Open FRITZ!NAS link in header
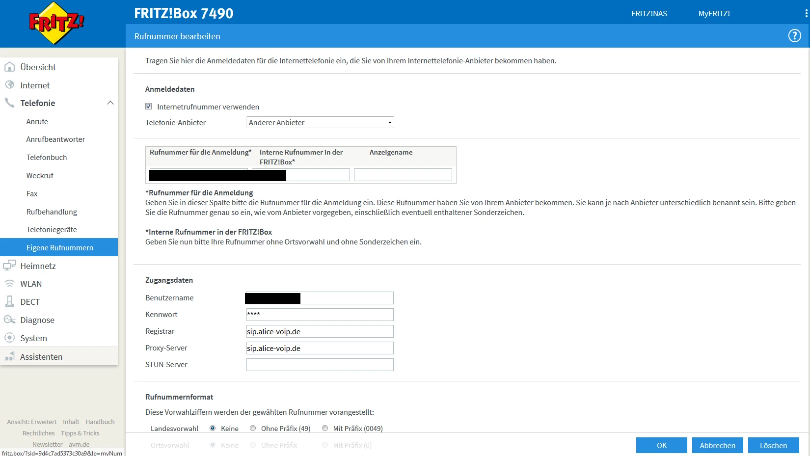The height and width of the screenshot is (456, 810). (649, 14)
